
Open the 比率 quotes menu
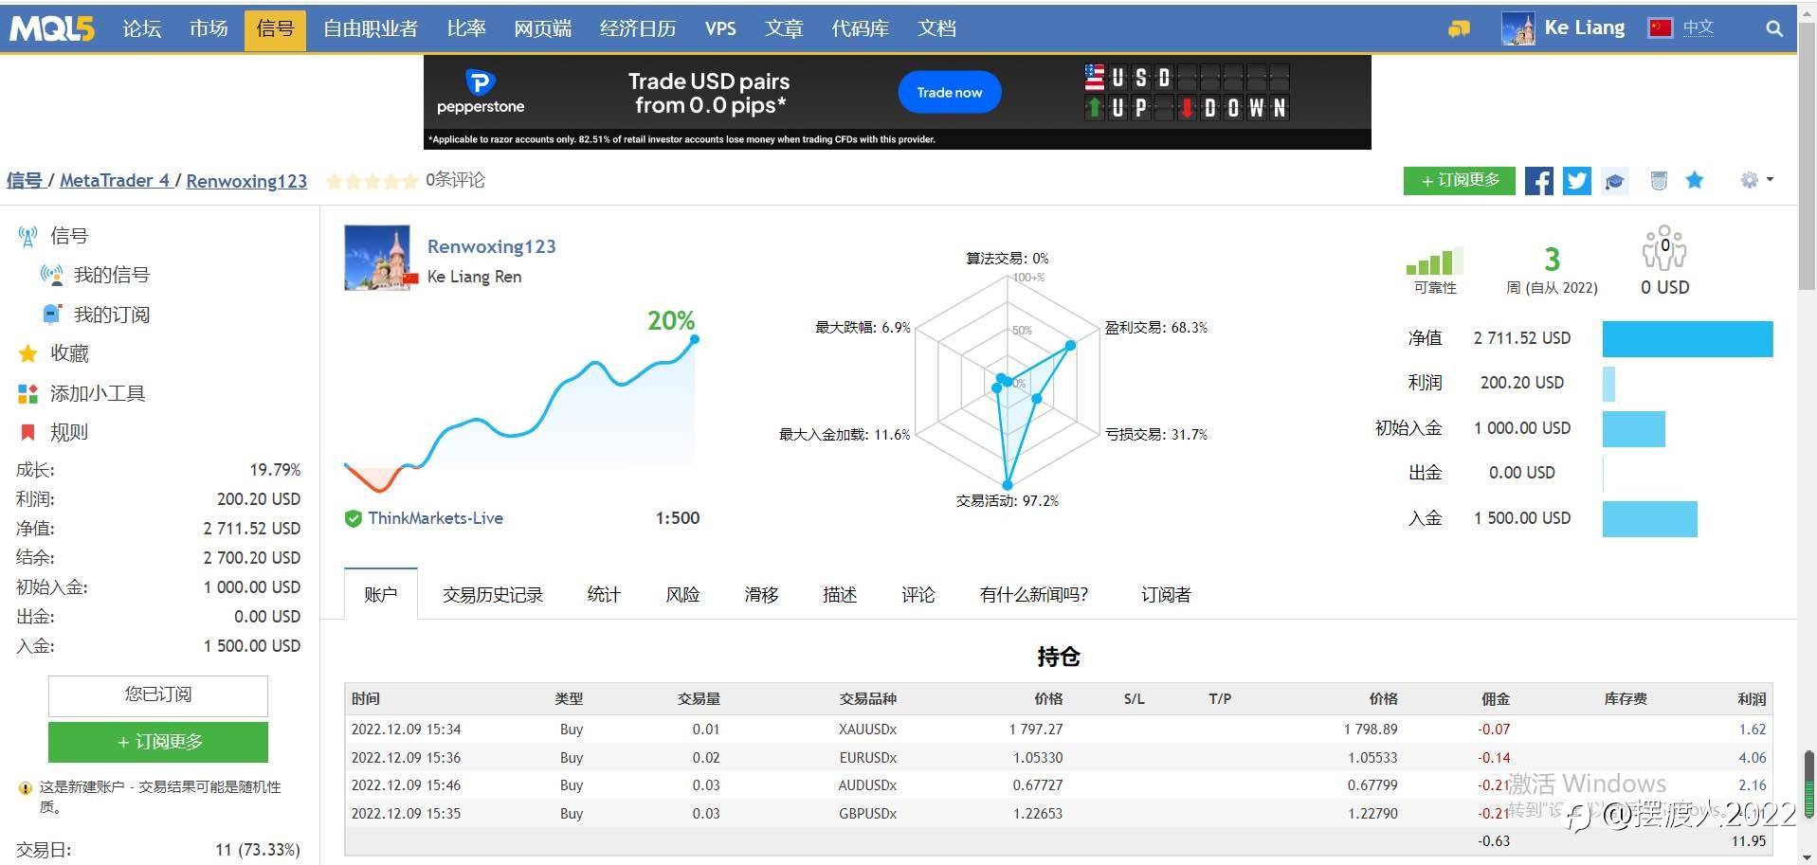[466, 28]
